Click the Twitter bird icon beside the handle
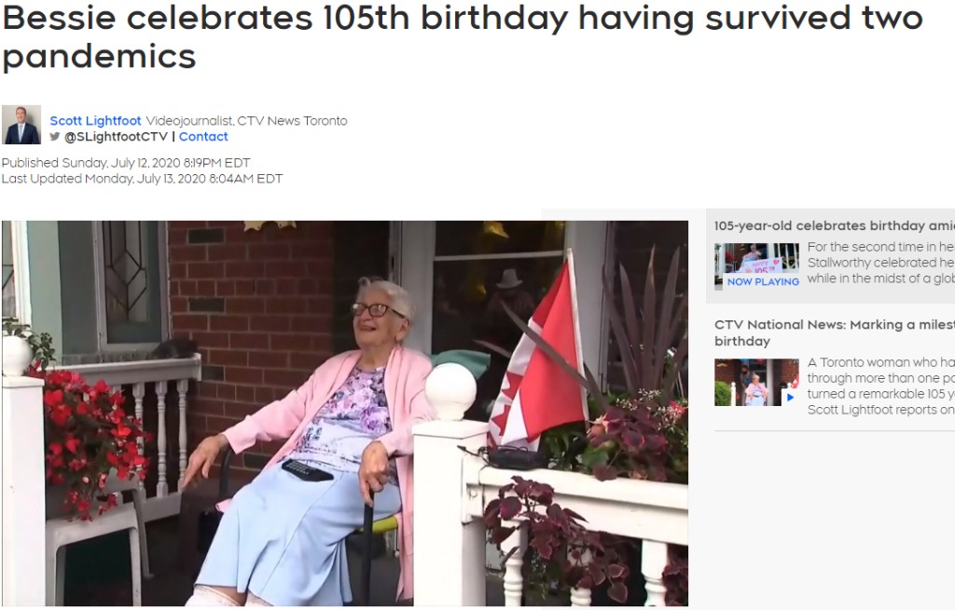The image size is (955, 610). [x=55, y=137]
